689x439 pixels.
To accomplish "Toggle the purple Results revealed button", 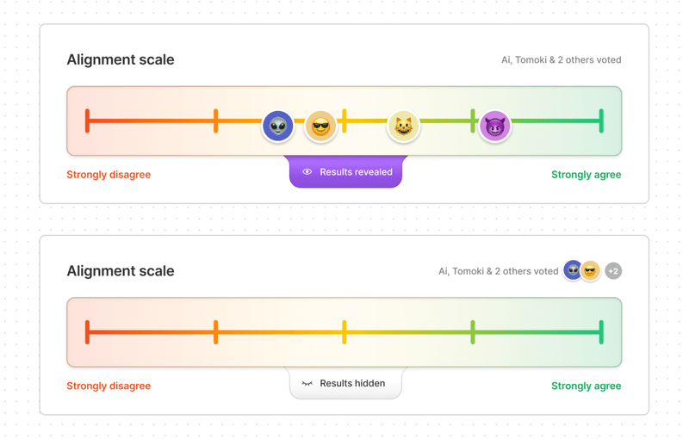I will click(345, 172).
